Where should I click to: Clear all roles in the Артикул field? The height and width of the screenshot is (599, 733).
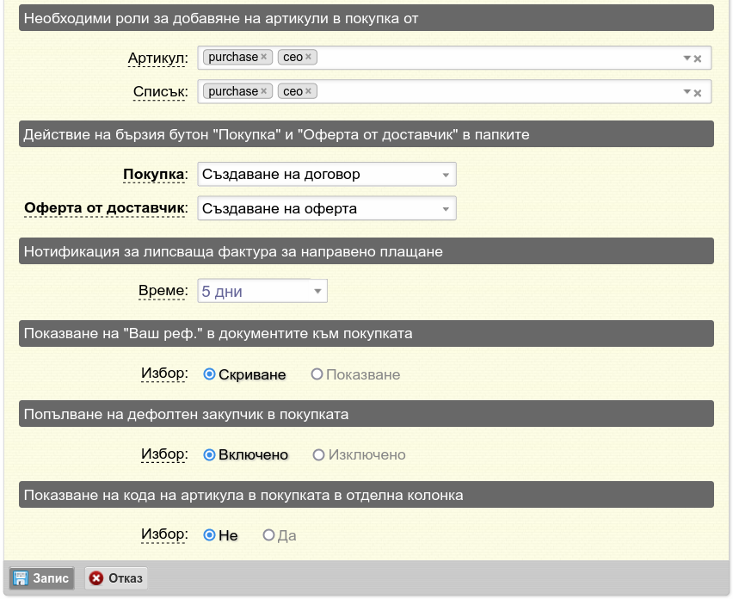tap(698, 59)
